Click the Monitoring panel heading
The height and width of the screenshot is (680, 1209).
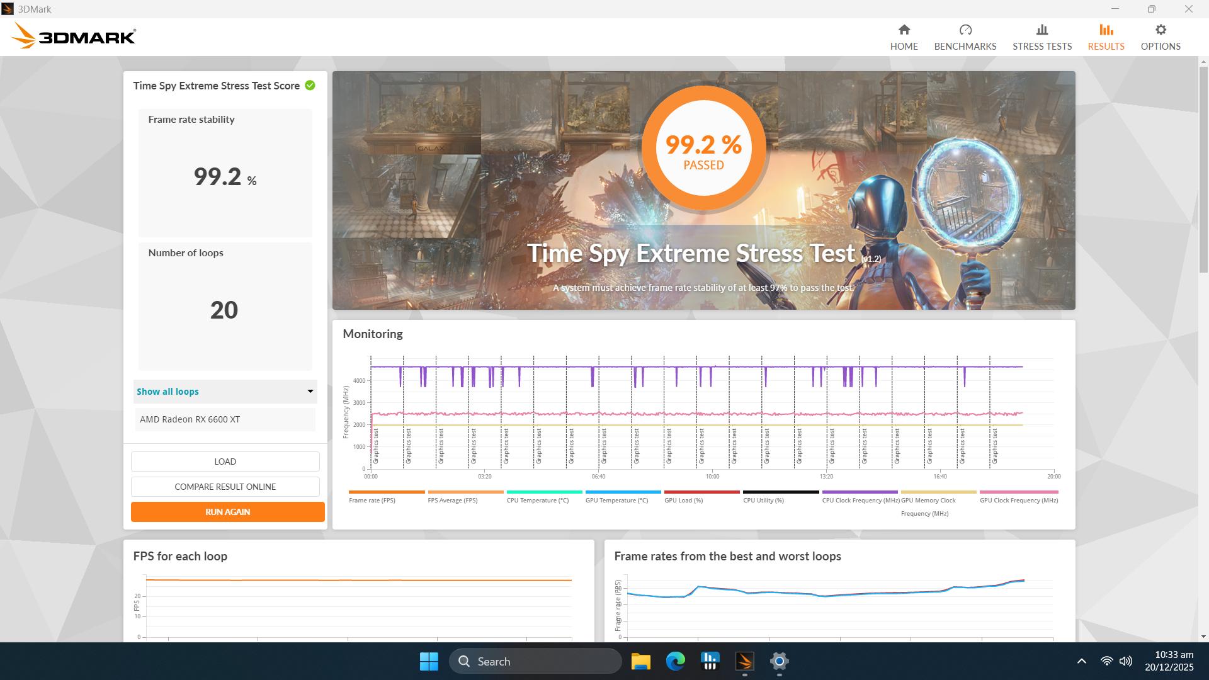click(x=373, y=334)
